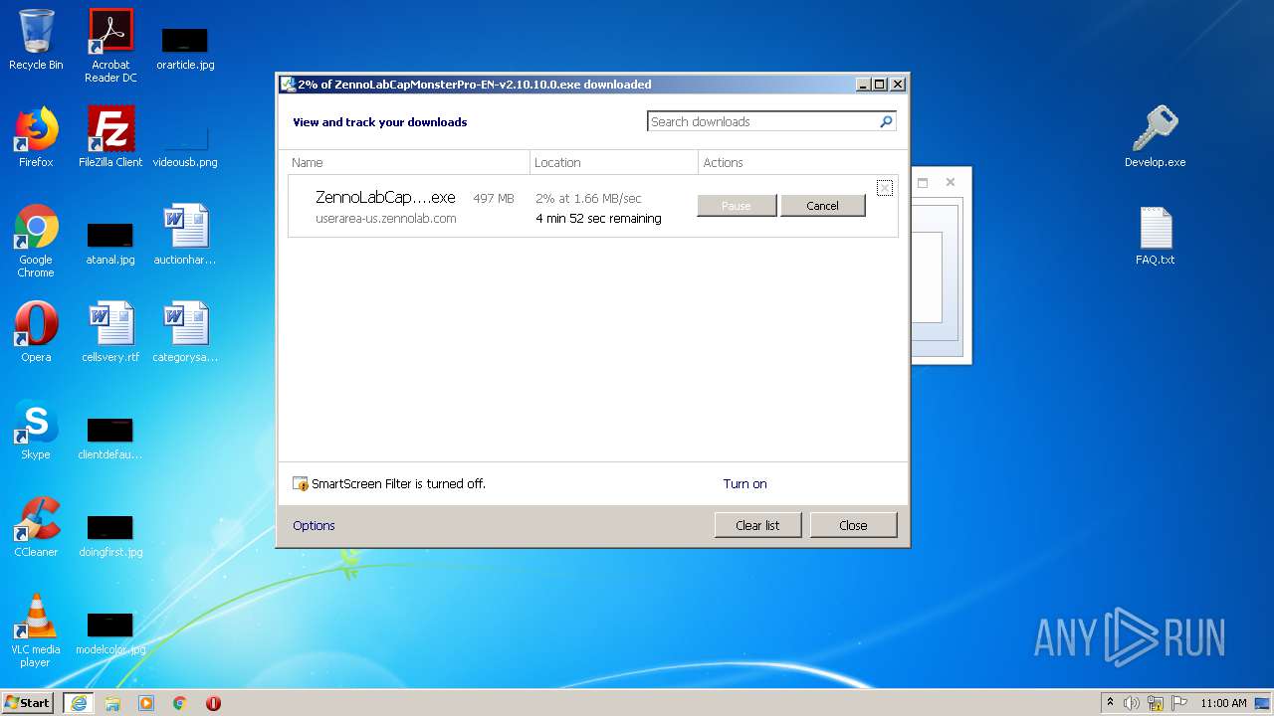Click the 4 min 52 sec remaining text
The height and width of the screenshot is (716, 1274).
pyautogui.click(x=598, y=219)
